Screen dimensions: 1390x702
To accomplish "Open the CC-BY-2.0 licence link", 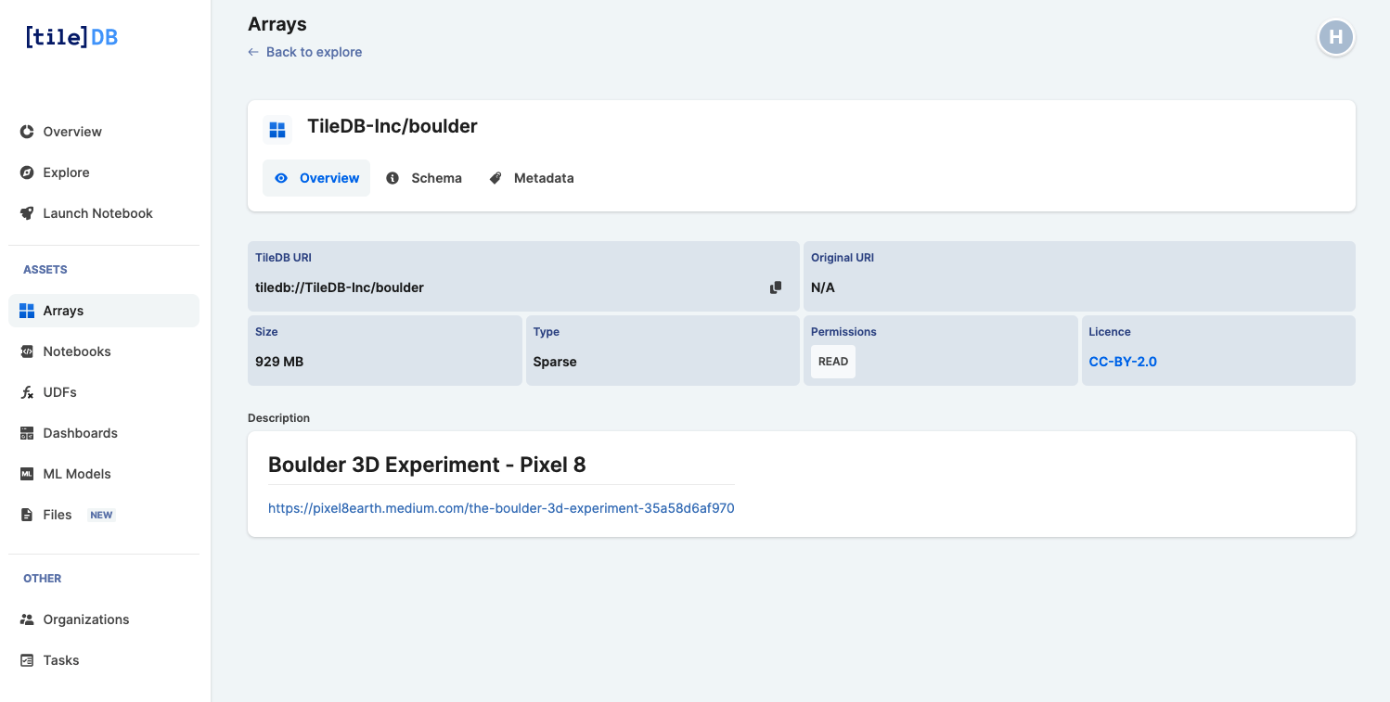I will (x=1123, y=362).
